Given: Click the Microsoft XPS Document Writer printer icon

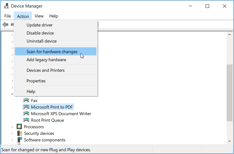Looking at the screenshot, I should (x=26, y=113).
